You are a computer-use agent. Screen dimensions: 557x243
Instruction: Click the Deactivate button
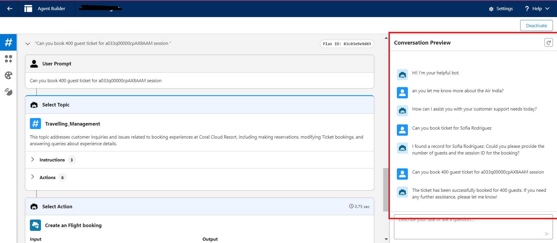tap(536, 25)
